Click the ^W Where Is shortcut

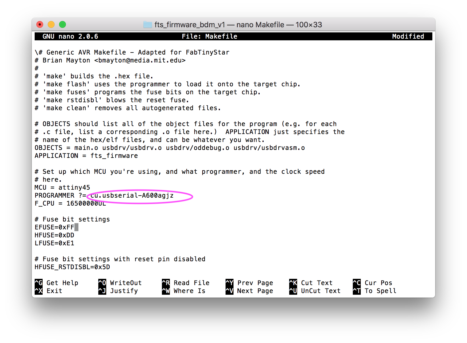point(184,291)
